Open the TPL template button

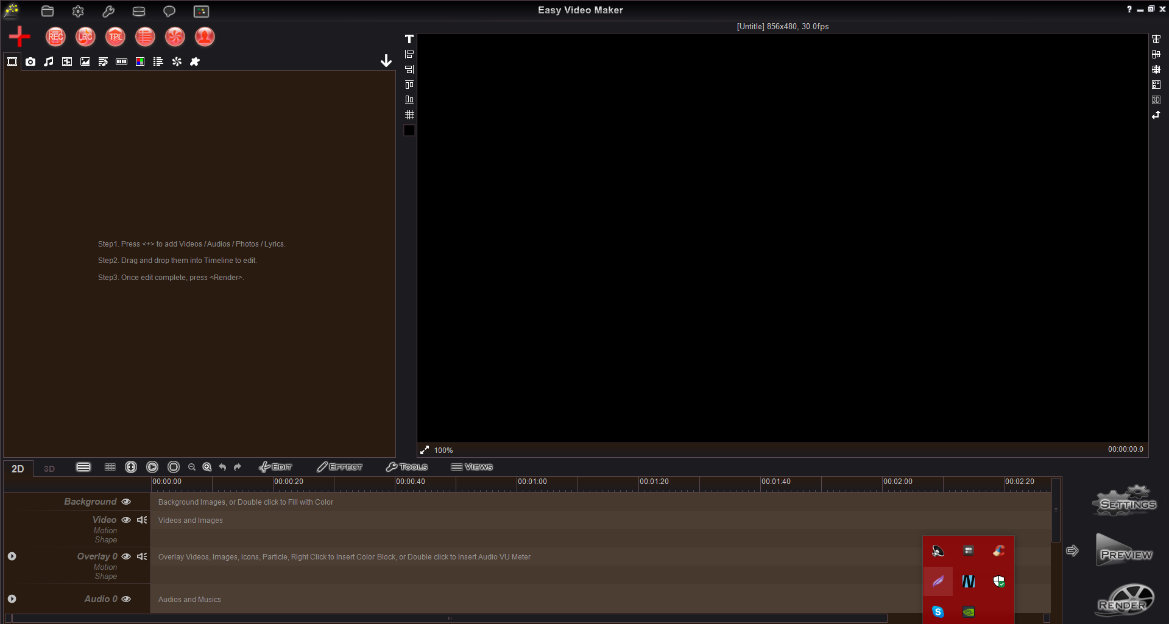[115, 37]
